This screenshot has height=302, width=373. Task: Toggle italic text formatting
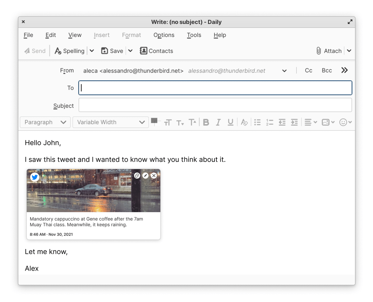tap(218, 122)
